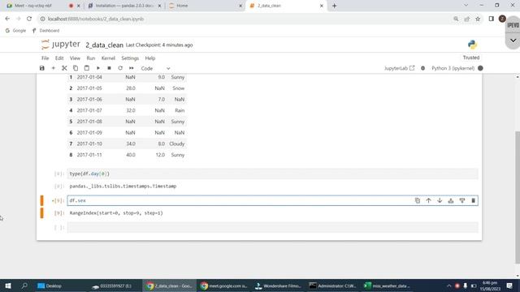The height and width of the screenshot is (292, 520).
Task: Switch to the Home browser tab
Action: click(206, 6)
